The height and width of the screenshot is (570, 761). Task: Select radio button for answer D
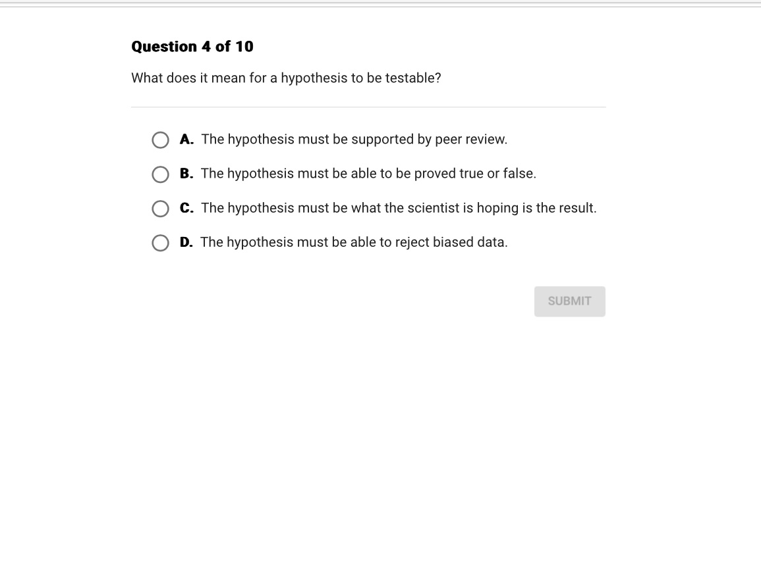click(x=160, y=243)
